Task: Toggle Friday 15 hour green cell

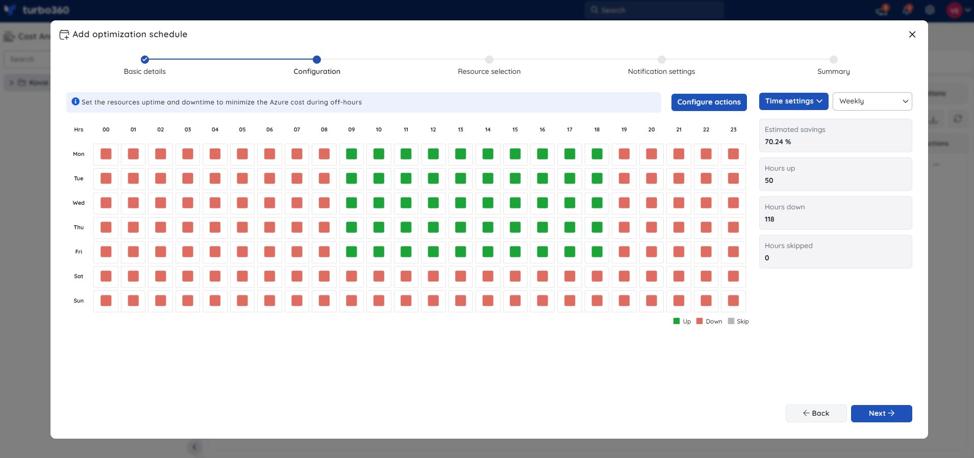Action: [x=515, y=252]
